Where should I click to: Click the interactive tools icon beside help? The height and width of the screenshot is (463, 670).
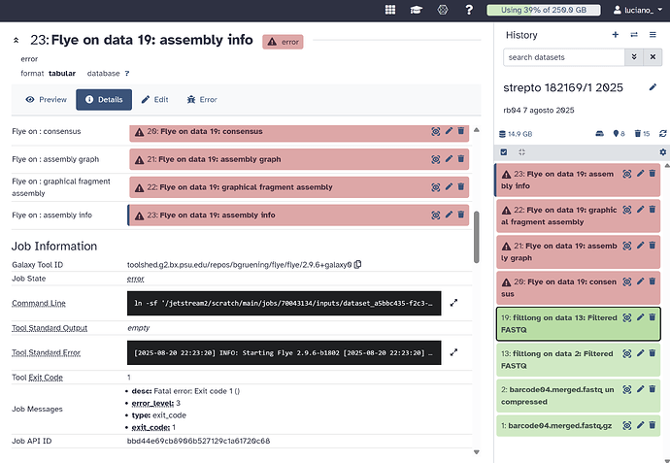443,10
